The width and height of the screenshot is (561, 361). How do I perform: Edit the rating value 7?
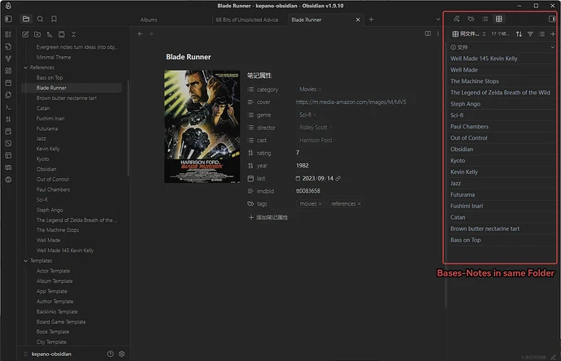point(298,153)
